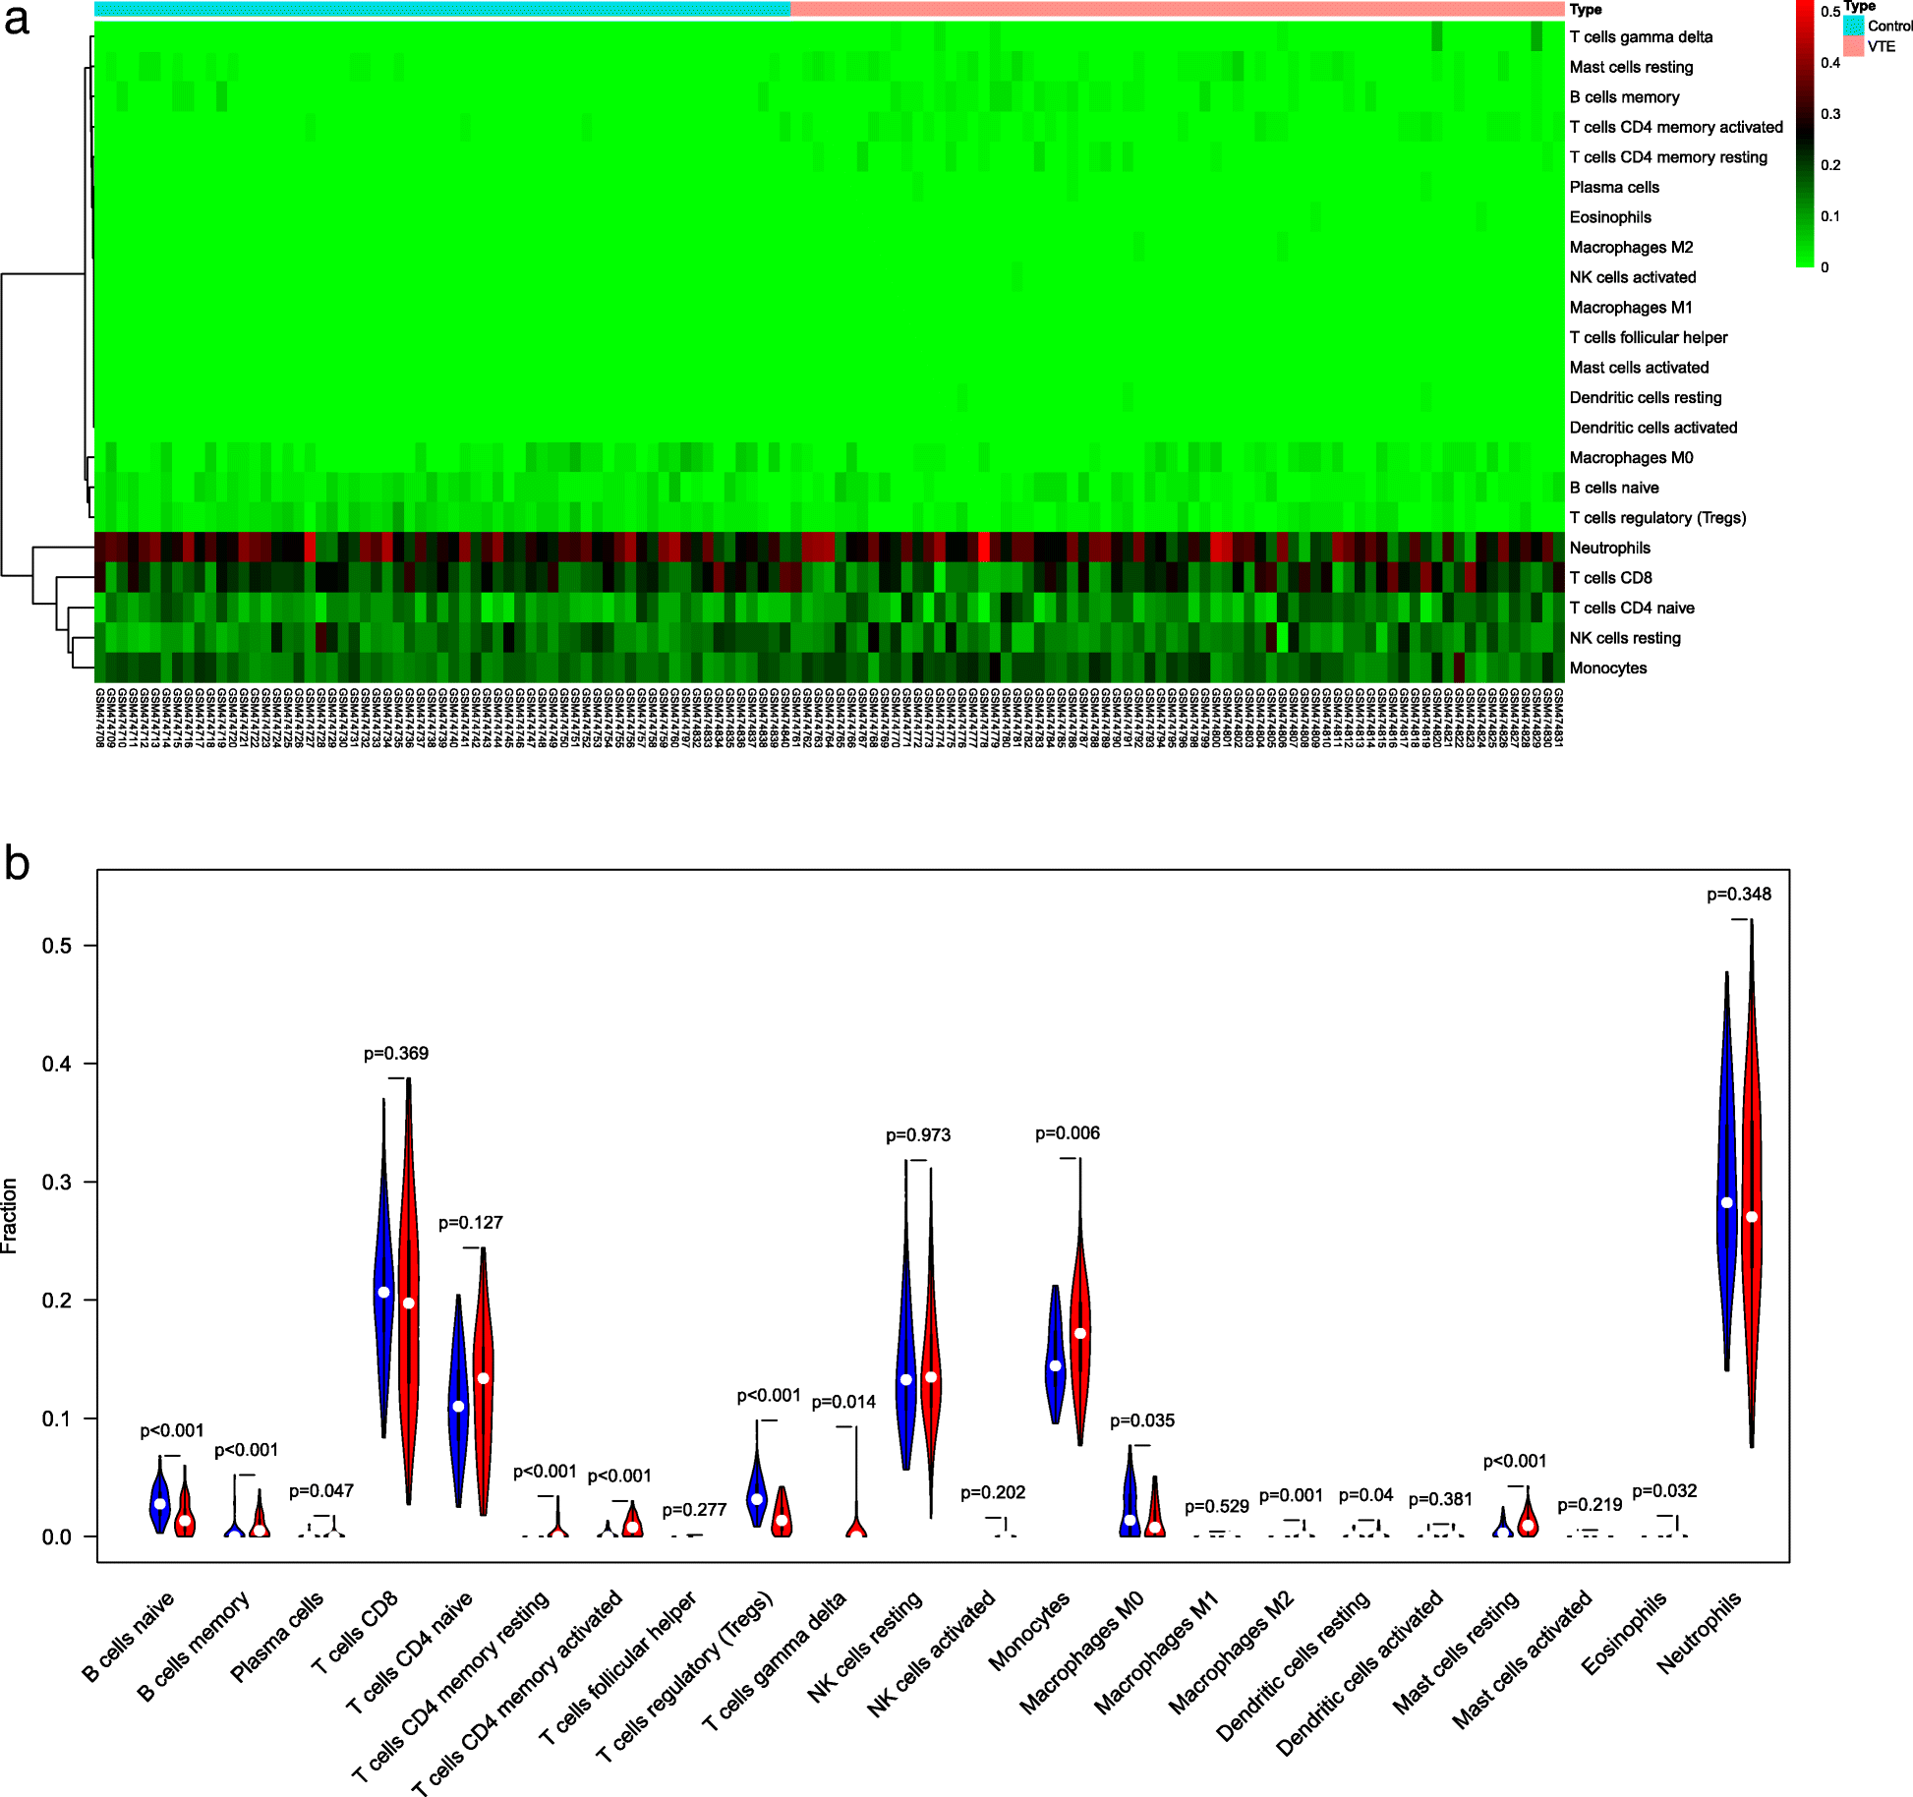Click heatmap row label 'Macrophages M0'
Viewport: 1913px width, 1797px height.
pos(1631,457)
